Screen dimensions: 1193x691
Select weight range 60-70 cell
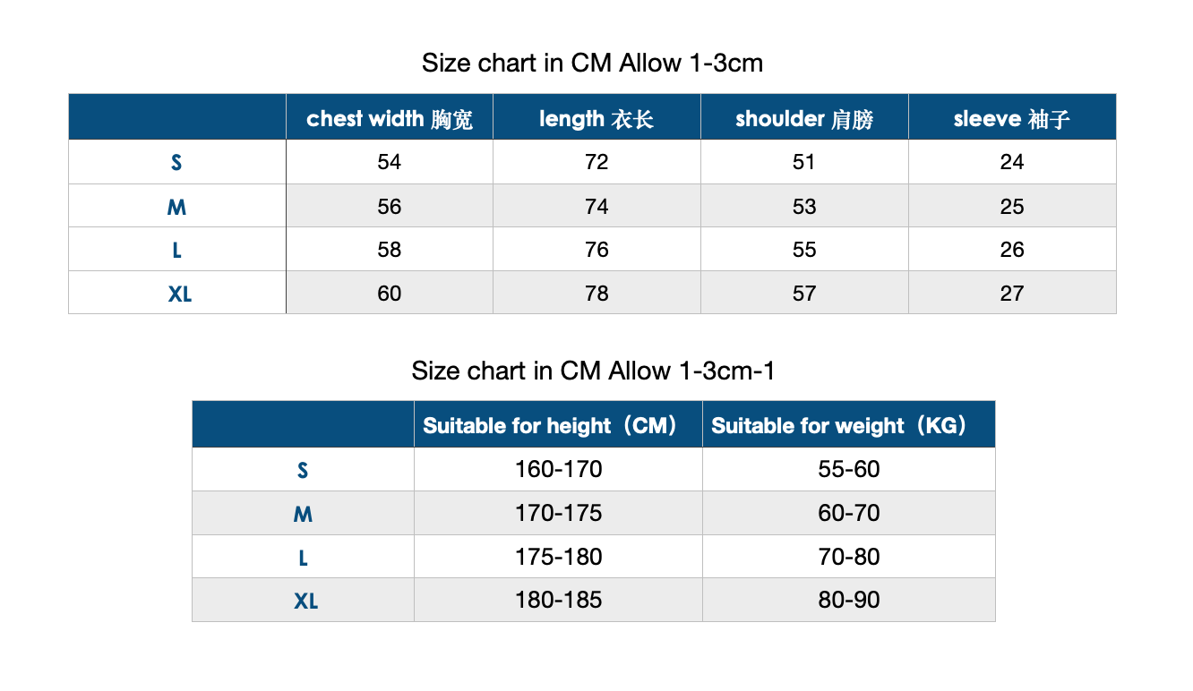pos(849,513)
